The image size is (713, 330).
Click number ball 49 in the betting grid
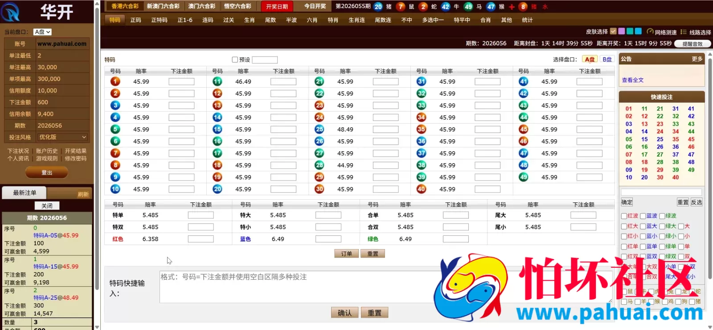tap(523, 177)
